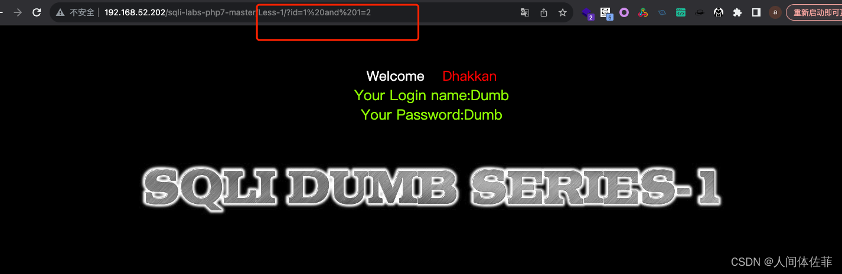Click the URL text in address bar

(x=238, y=12)
